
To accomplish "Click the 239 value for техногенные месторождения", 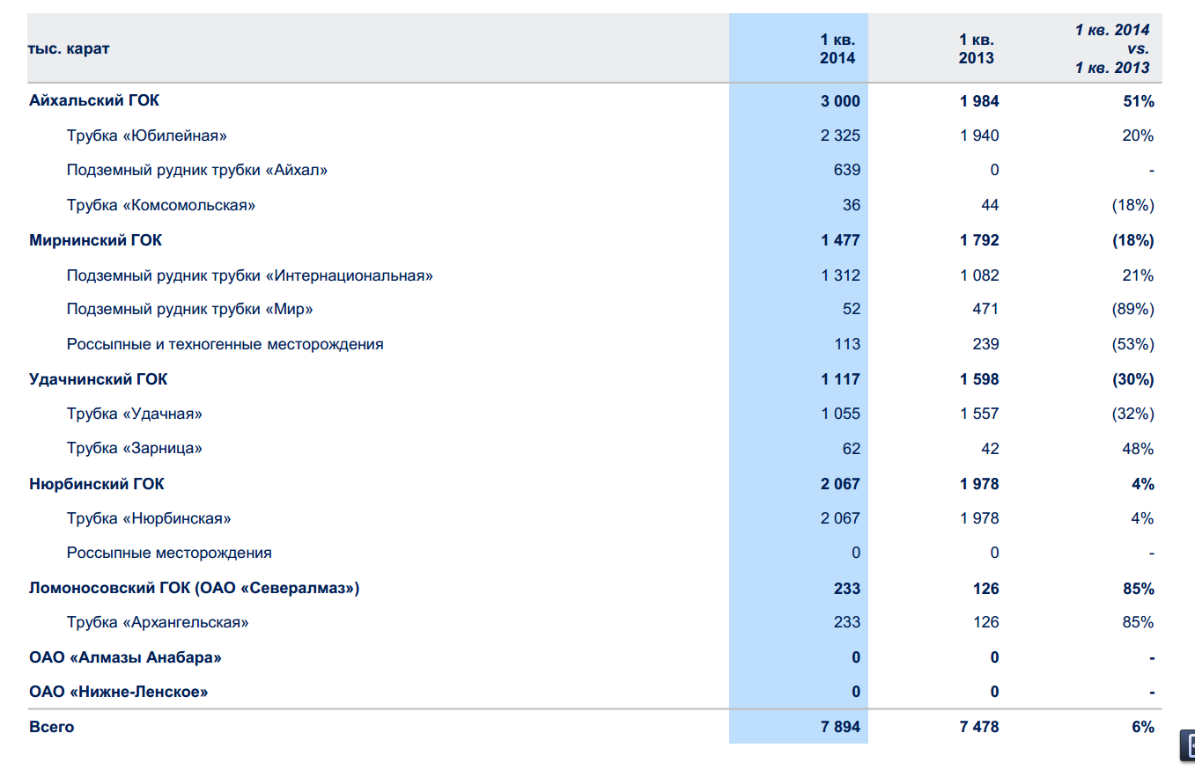I will point(985,344).
